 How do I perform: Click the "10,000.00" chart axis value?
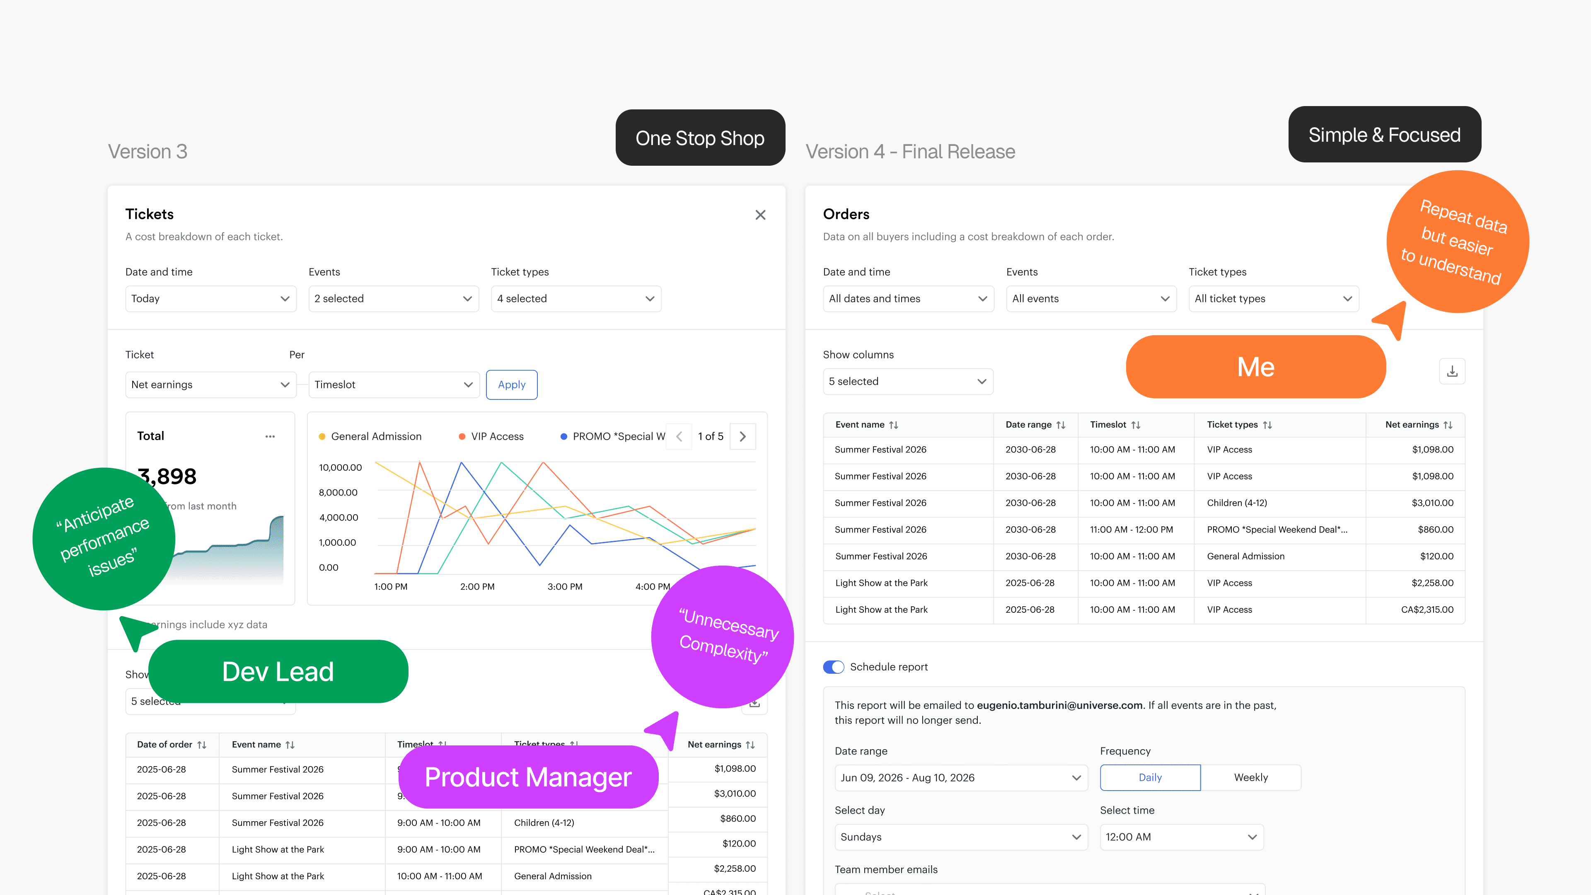pyautogui.click(x=340, y=467)
